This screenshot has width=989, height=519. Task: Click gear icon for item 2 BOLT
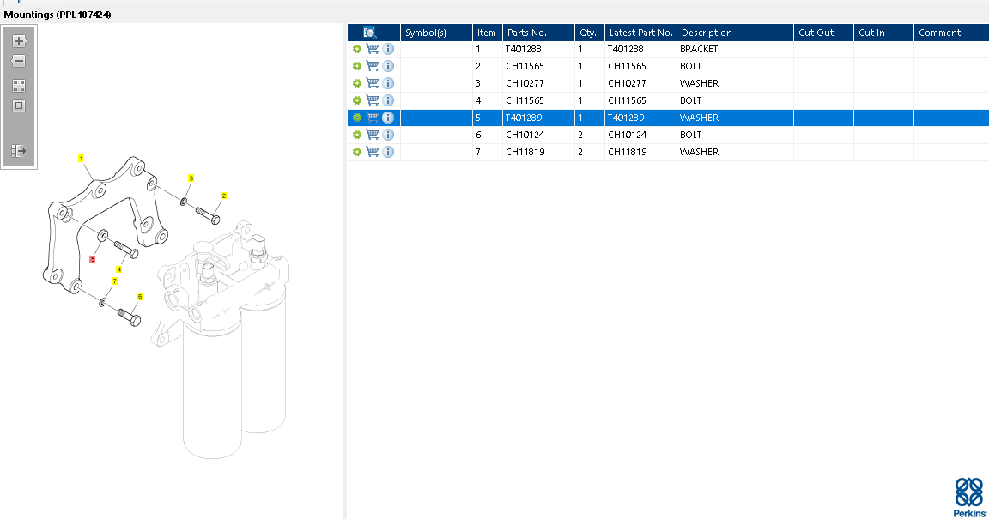coord(357,66)
